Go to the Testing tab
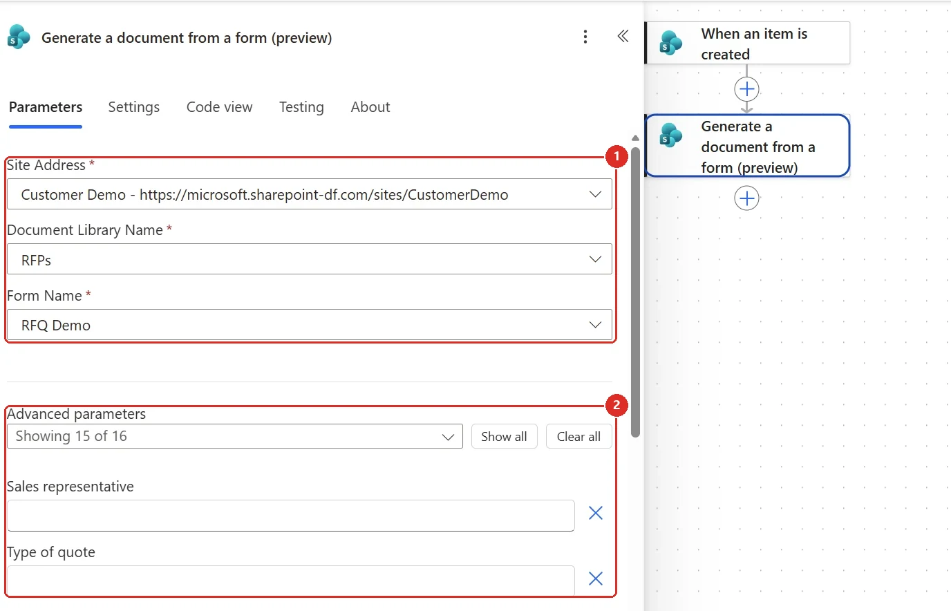 pos(301,107)
